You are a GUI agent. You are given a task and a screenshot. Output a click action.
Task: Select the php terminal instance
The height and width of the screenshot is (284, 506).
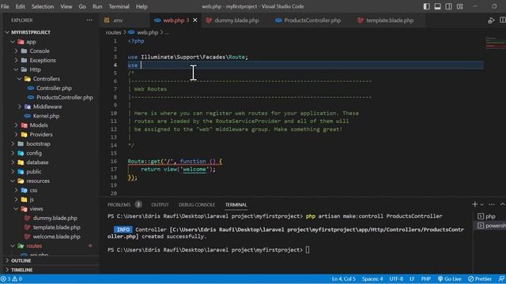[x=490, y=216]
